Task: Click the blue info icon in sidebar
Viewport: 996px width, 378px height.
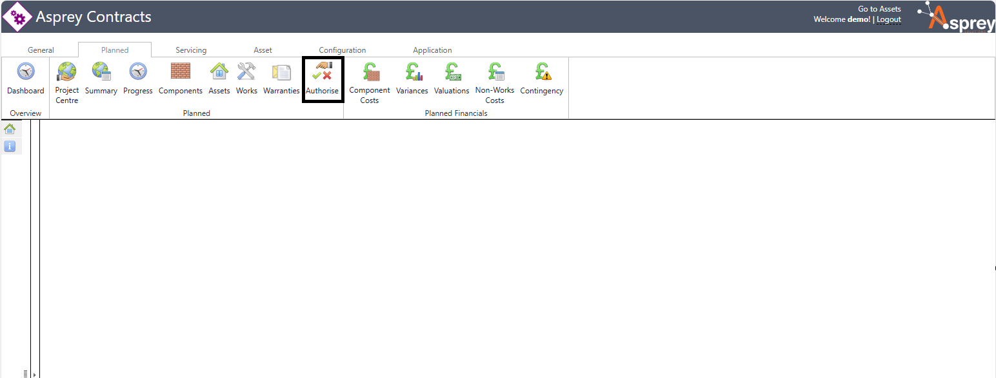Action: [x=10, y=146]
